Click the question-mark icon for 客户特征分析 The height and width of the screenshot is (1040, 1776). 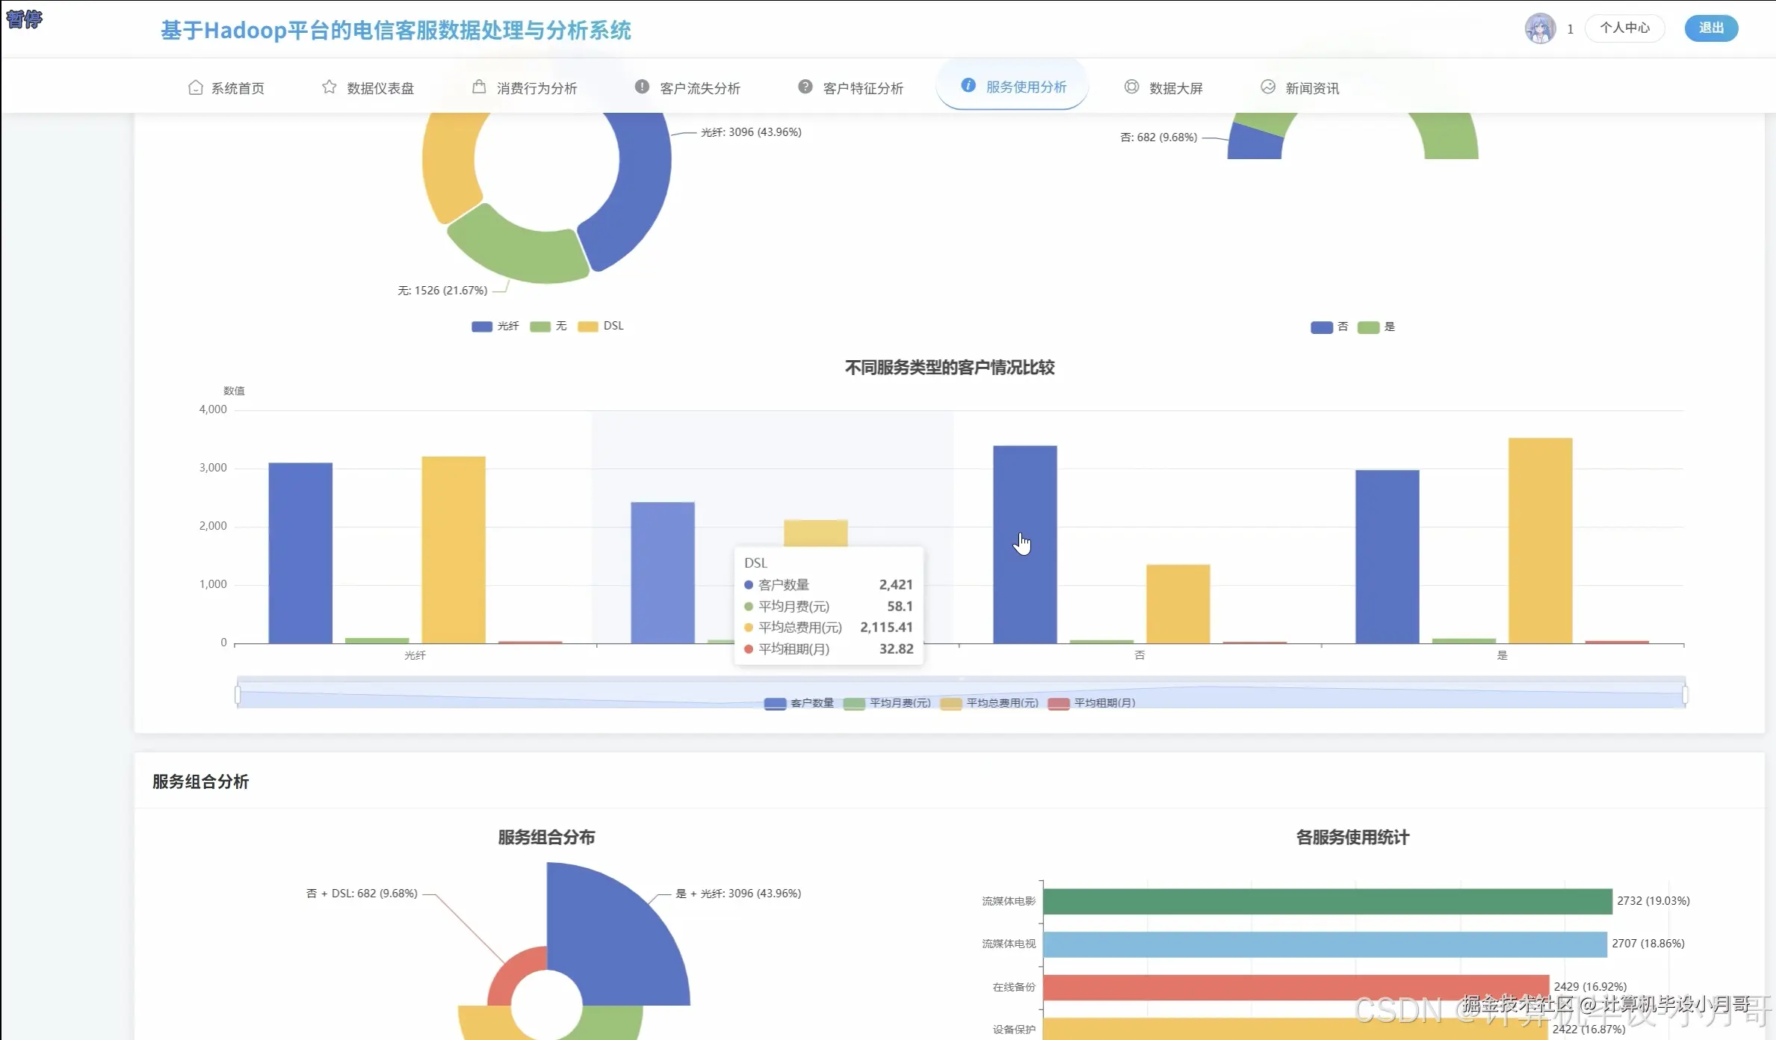tap(805, 87)
